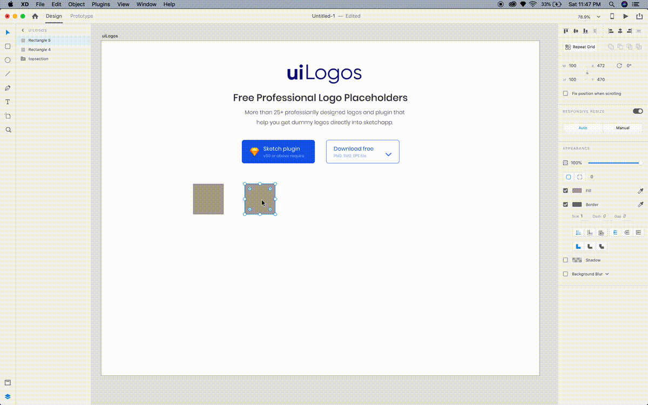Switch to the Prototype tab
Viewport: 648px width, 405px height.
click(82, 16)
